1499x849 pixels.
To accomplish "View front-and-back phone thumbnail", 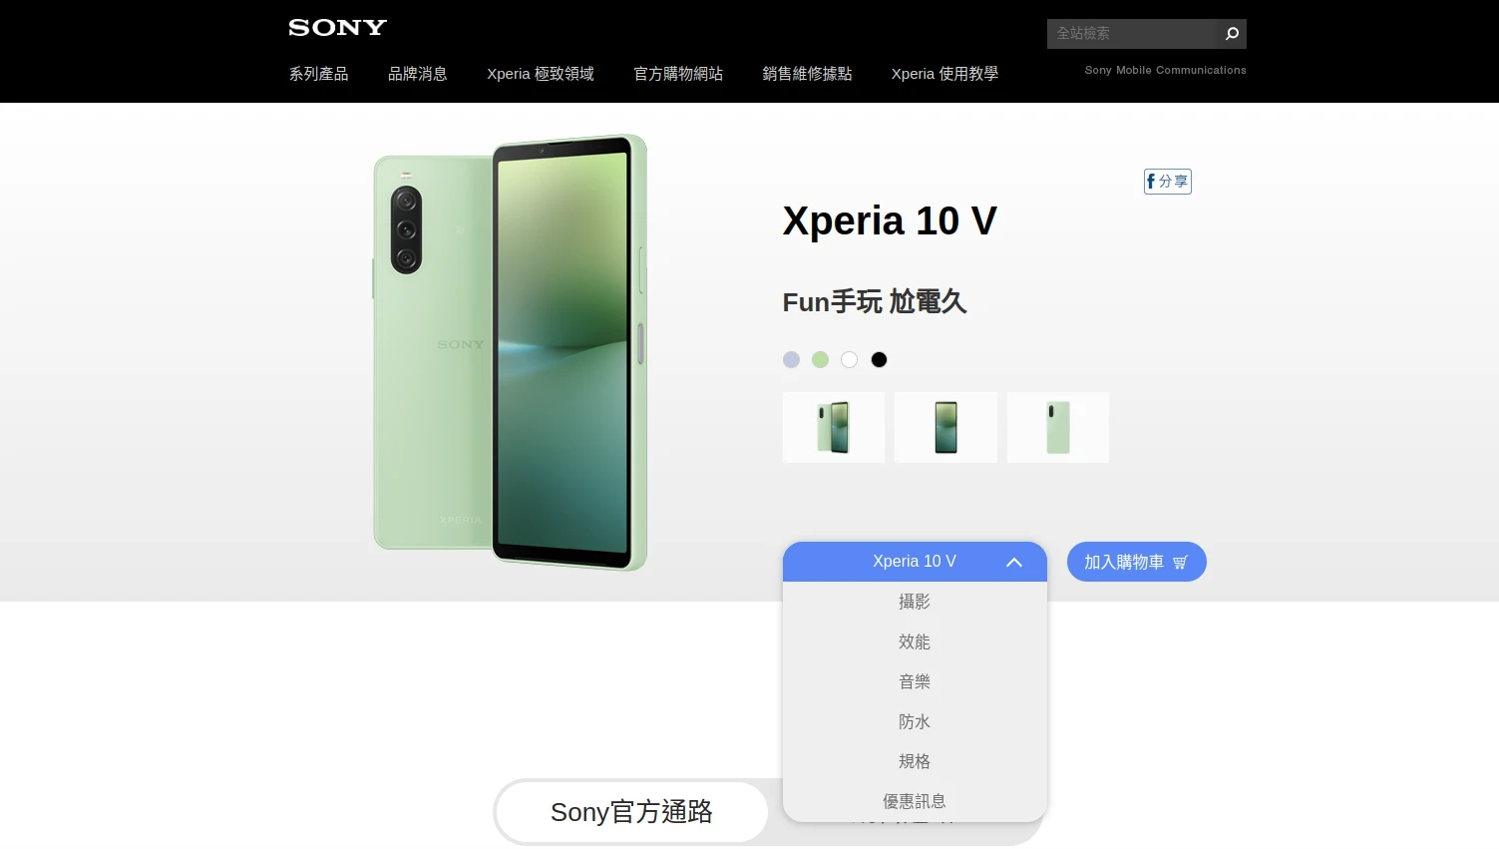I will (x=833, y=427).
